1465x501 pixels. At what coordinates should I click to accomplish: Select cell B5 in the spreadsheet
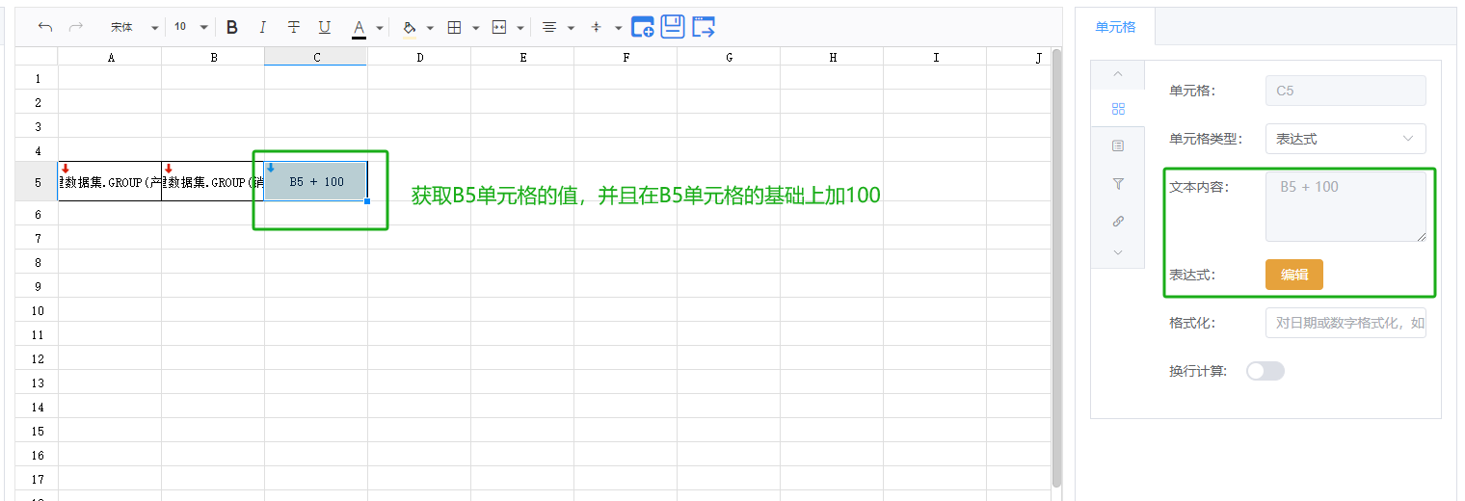pyautogui.click(x=213, y=181)
